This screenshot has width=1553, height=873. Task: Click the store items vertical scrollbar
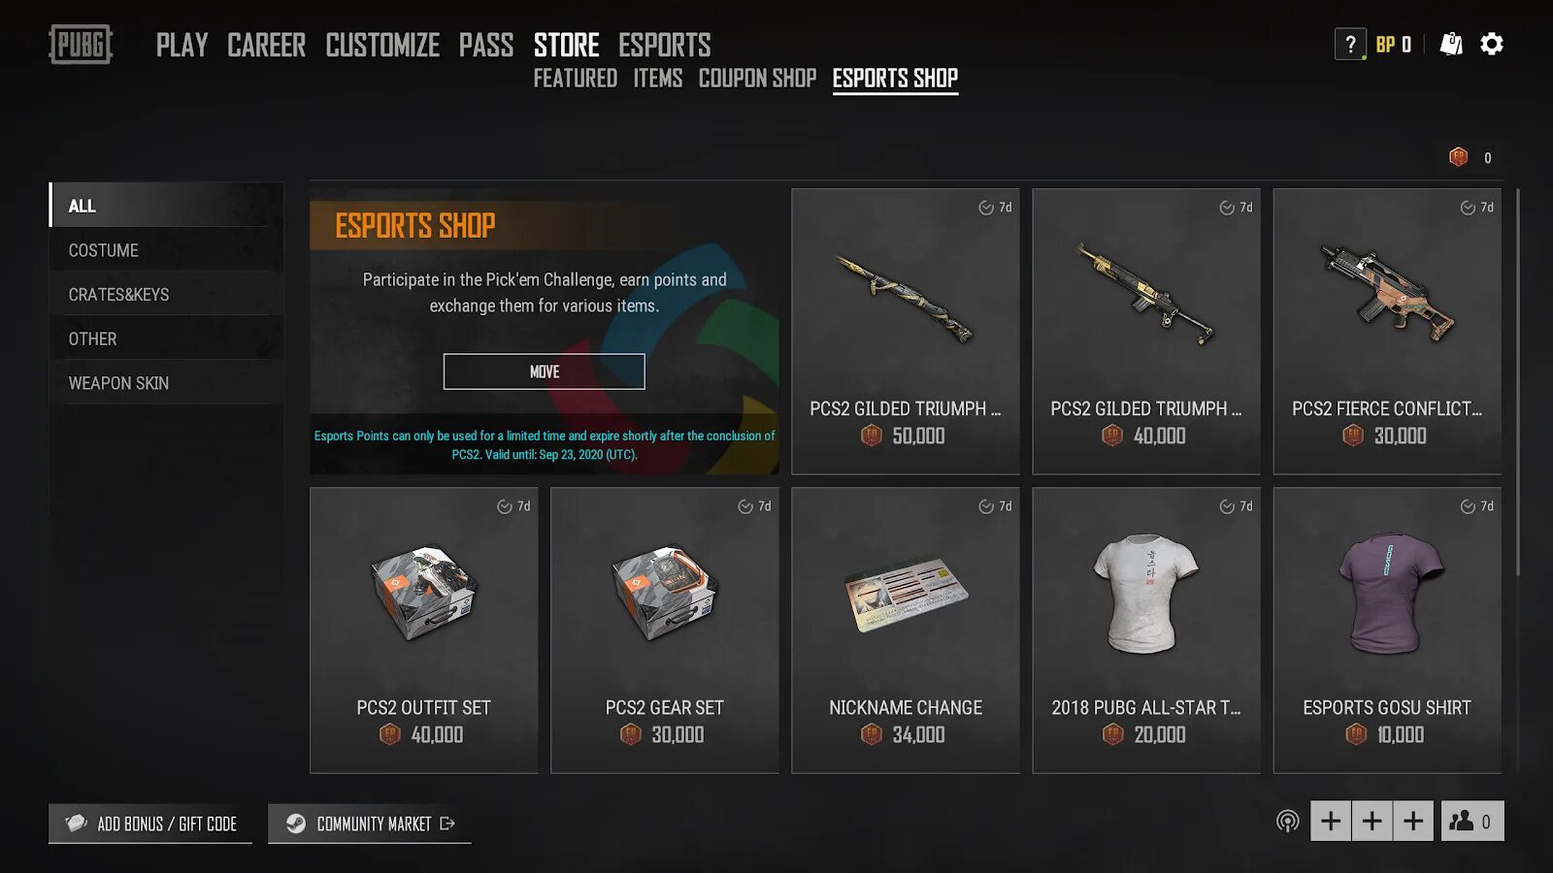[1518, 383]
